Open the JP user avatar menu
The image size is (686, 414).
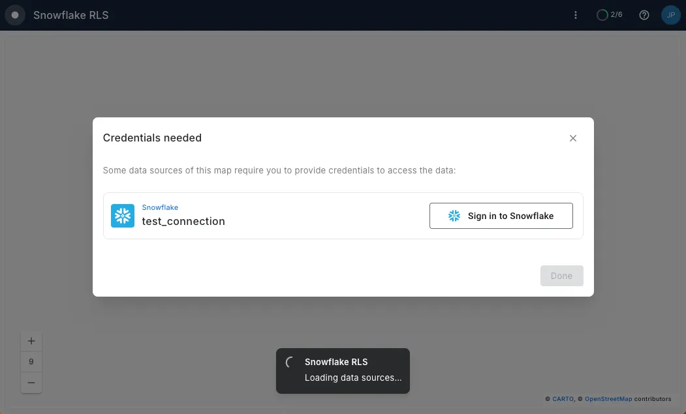(671, 14)
